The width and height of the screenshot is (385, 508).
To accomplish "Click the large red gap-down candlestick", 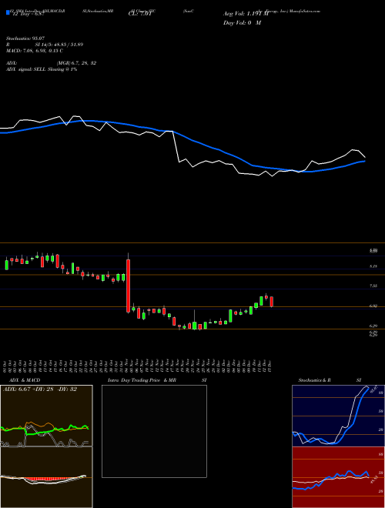I will [129, 286].
